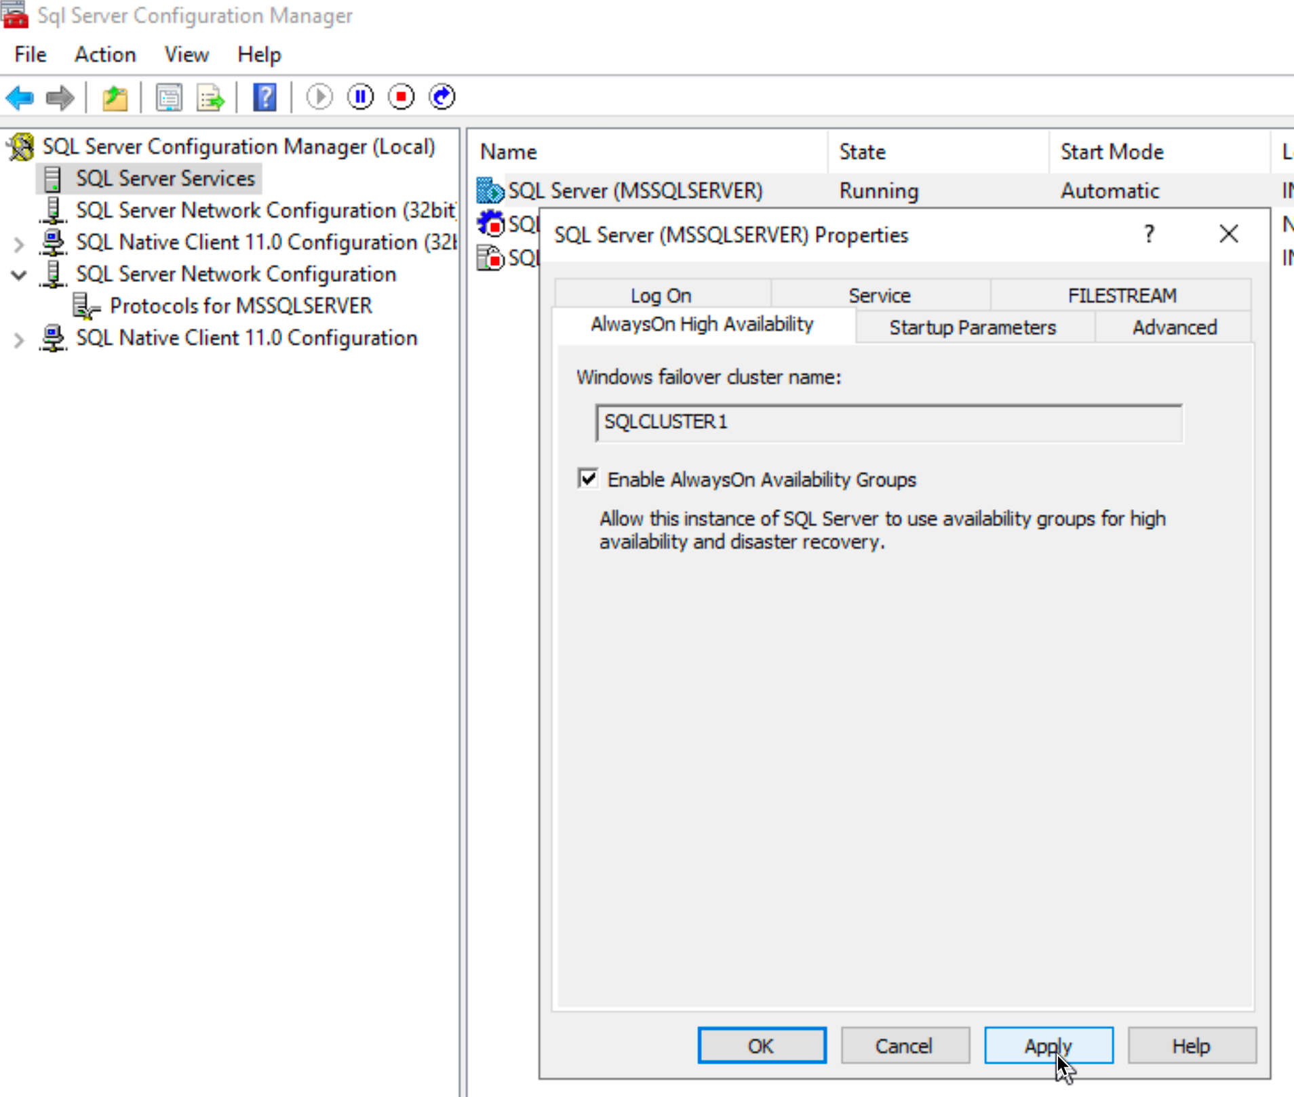Open the Action menu
This screenshot has height=1097, width=1294.
point(105,54)
